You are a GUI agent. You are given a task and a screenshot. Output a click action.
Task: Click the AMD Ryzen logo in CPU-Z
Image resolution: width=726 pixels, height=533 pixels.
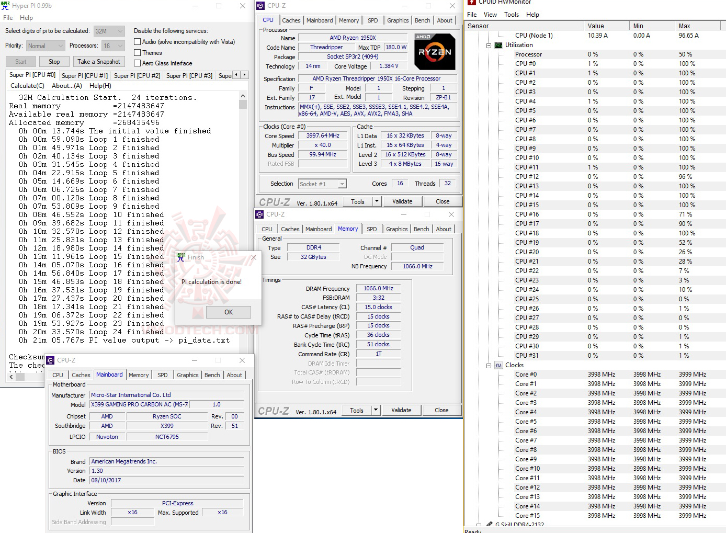[x=434, y=52]
